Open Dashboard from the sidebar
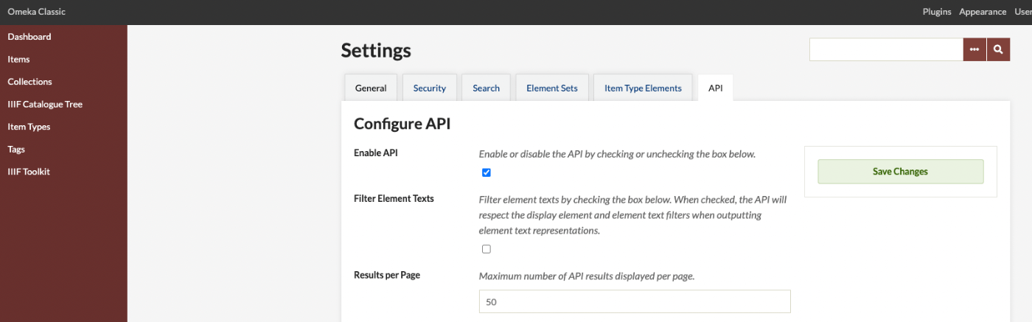The height and width of the screenshot is (322, 1032). pos(29,37)
